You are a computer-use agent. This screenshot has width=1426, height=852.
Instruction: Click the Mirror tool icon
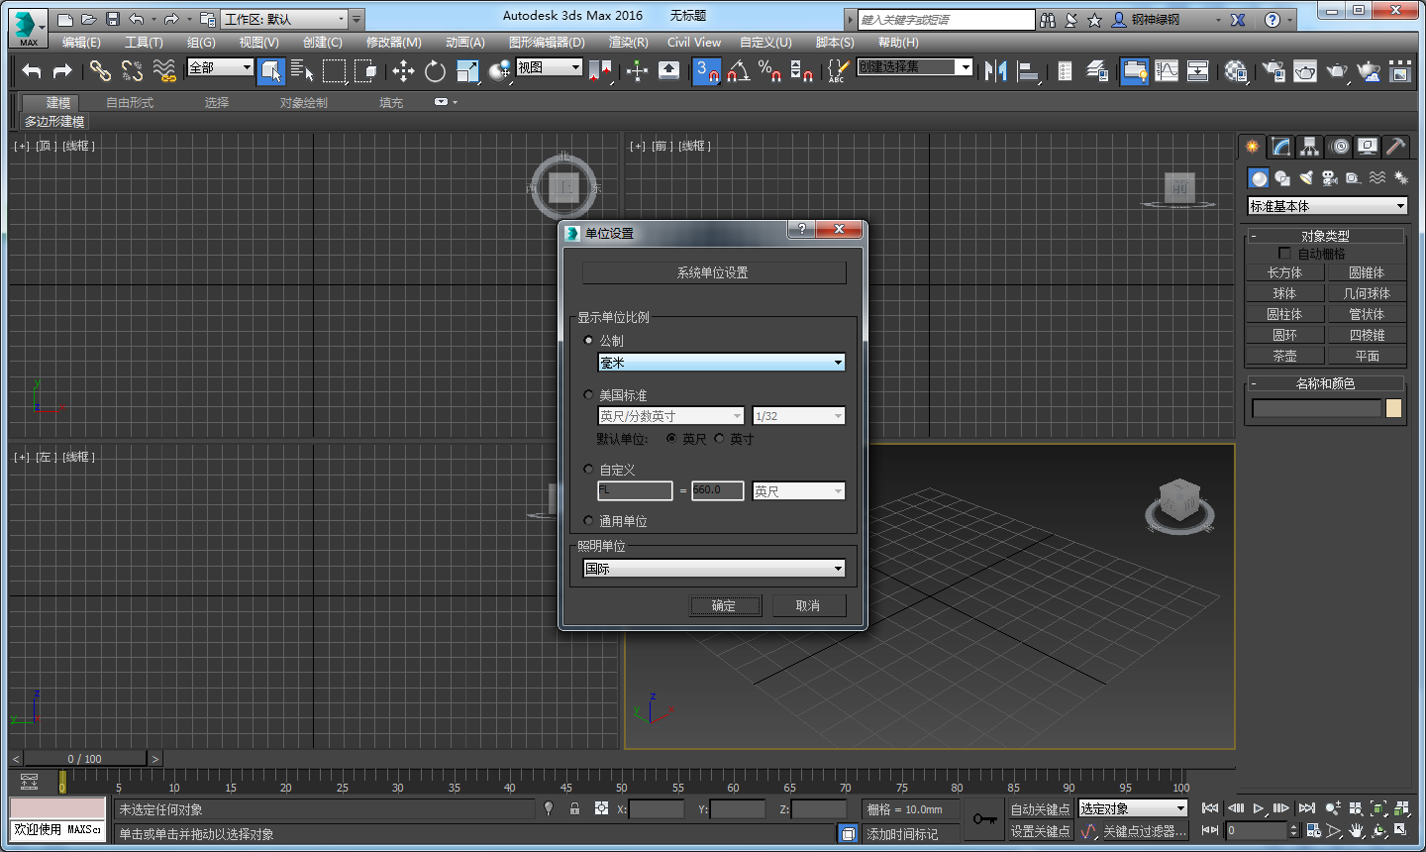[x=995, y=70]
